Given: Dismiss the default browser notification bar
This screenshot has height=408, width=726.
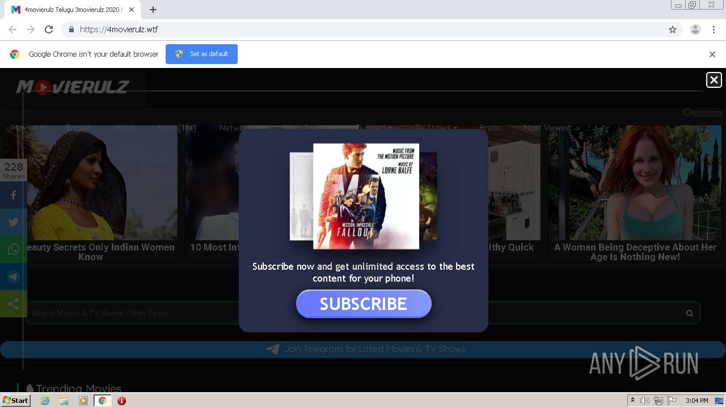Looking at the screenshot, I should click(x=712, y=54).
